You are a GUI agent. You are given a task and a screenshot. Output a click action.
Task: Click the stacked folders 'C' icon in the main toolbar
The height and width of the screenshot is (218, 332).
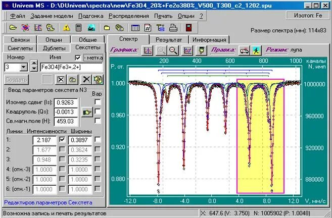click(x=51, y=27)
